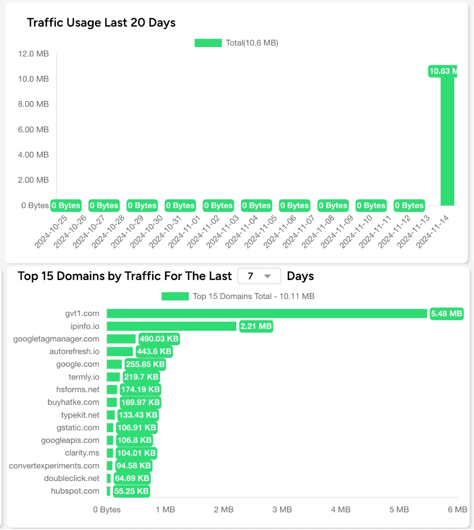Viewport: 474px width, 530px height.
Task: Click the 169.97 KB buyhatke.com label
Action: (x=140, y=402)
